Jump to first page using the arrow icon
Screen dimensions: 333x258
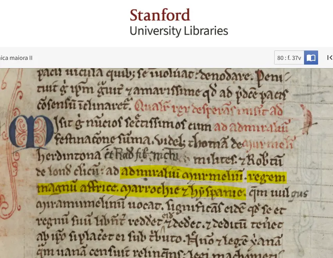(330, 58)
